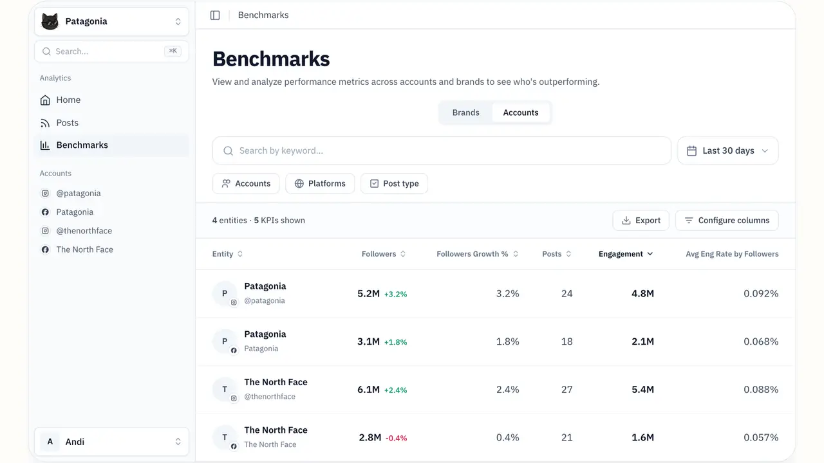824x463 pixels.
Task: Sort table by Followers Growth % column
Action: click(478, 254)
